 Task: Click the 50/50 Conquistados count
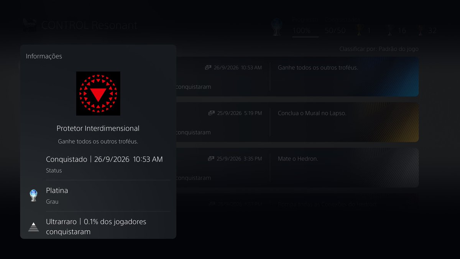[x=335, y=31]
